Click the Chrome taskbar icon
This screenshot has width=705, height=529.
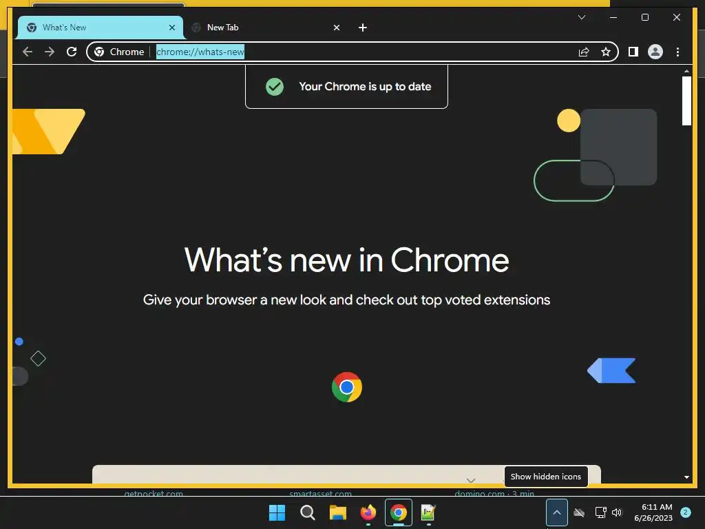pyautogui.click(x=399, y=512)
